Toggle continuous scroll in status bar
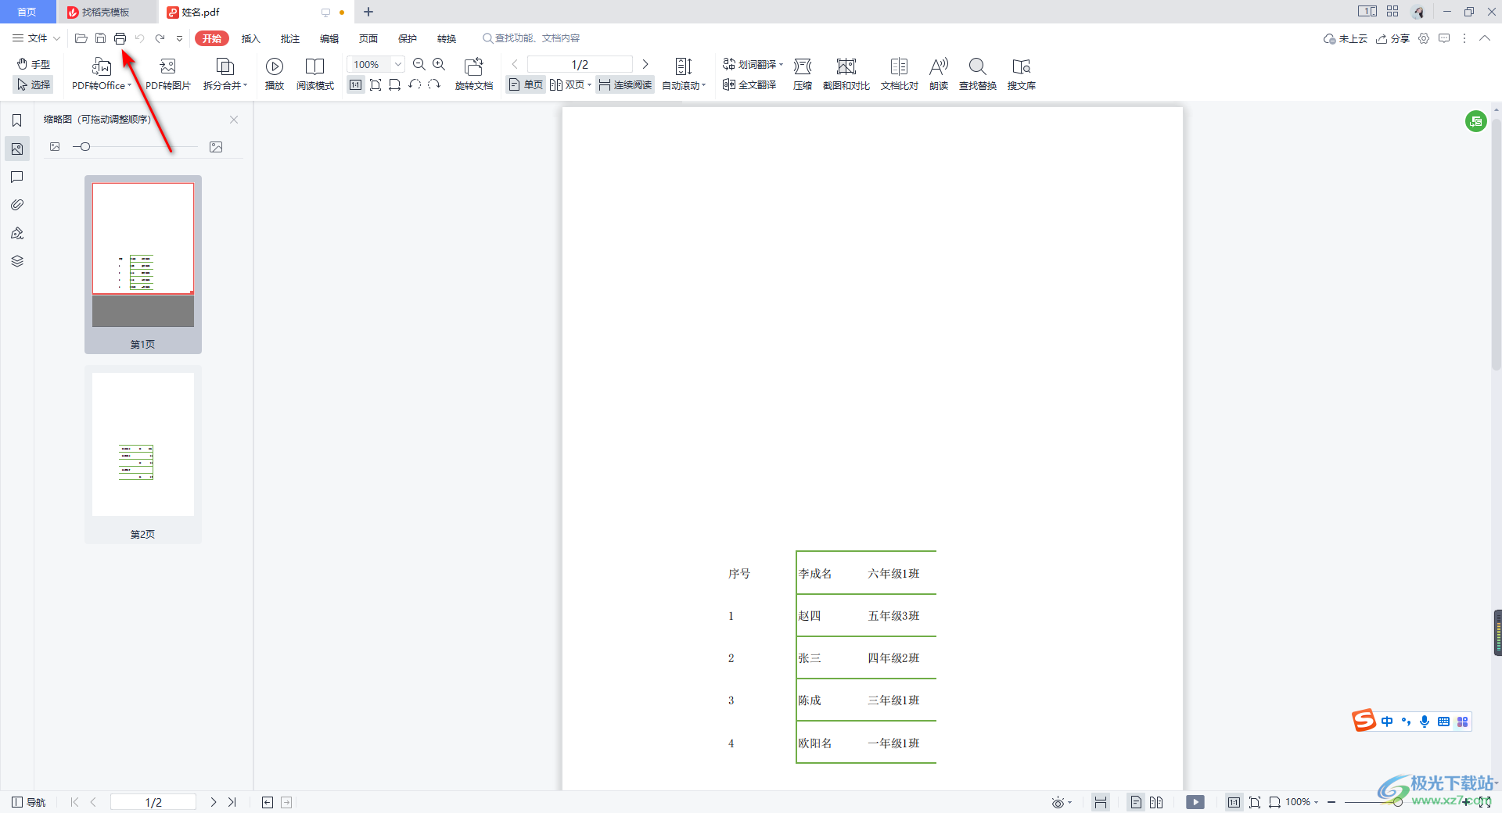The image size is (1502, 813). 1101,802
